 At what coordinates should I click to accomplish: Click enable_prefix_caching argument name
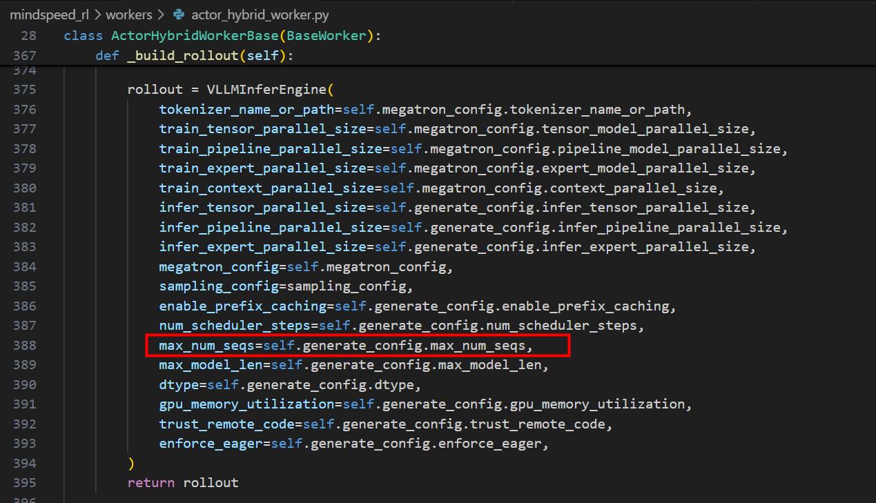(x=243, y=306)
